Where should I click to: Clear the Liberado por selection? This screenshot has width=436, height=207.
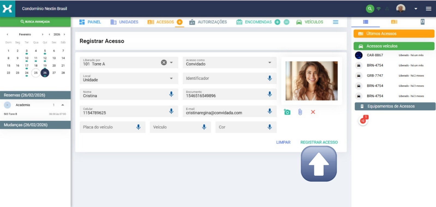(x=164, y=63)
